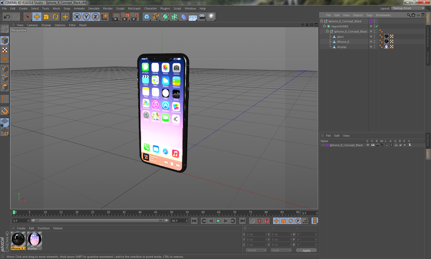
Task: Switch to Texture mode icon
Action: point(5,50)
